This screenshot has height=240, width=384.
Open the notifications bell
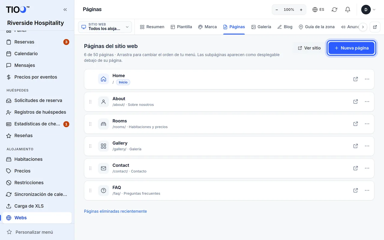348,10
